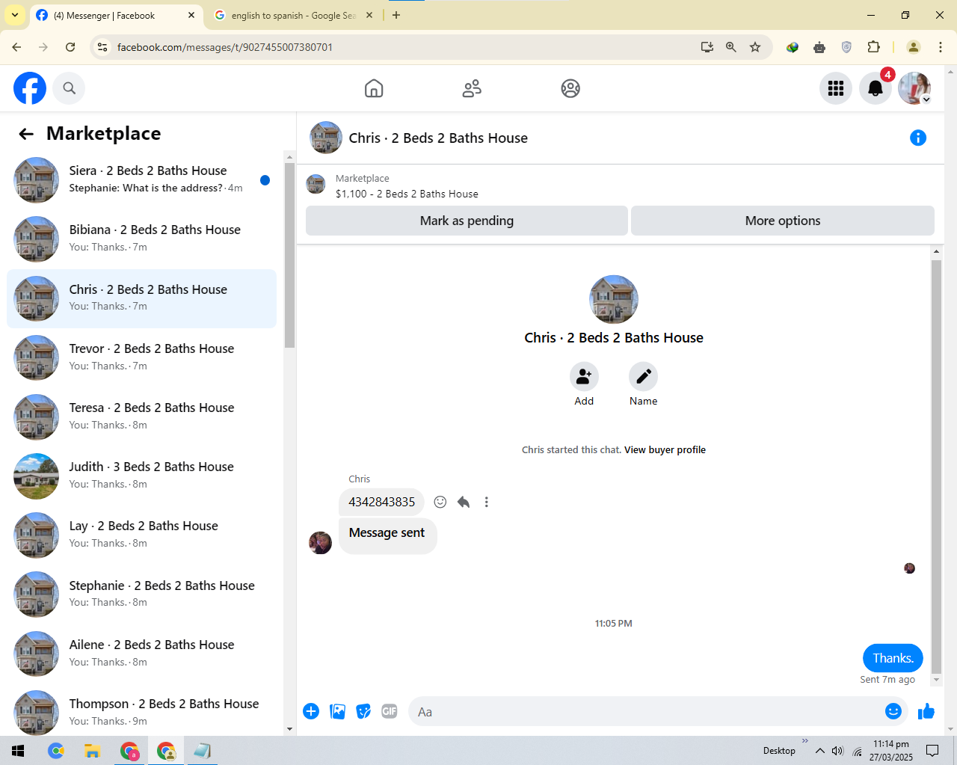View buyer profile link
This screenshot has height=765, width=957.
(665, 450)
